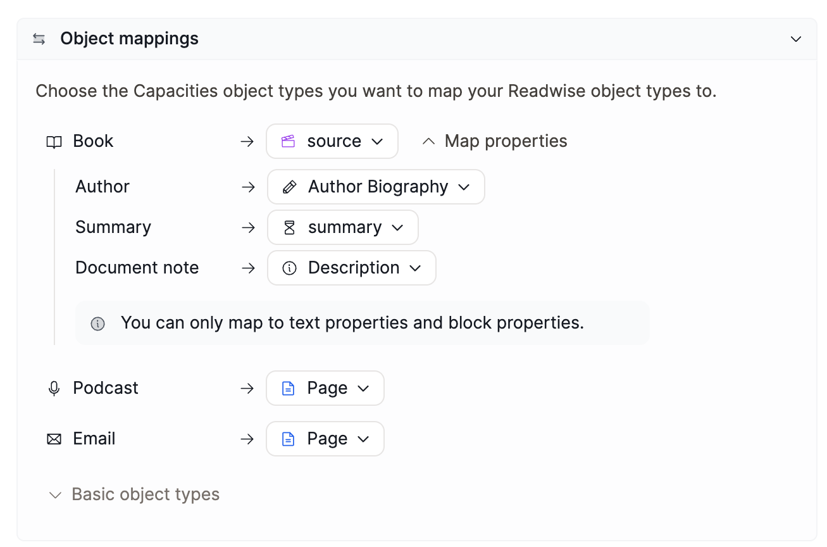The image size is (827, 547).
Task: Open the Description property dropdown
Action: pos(352,268)
